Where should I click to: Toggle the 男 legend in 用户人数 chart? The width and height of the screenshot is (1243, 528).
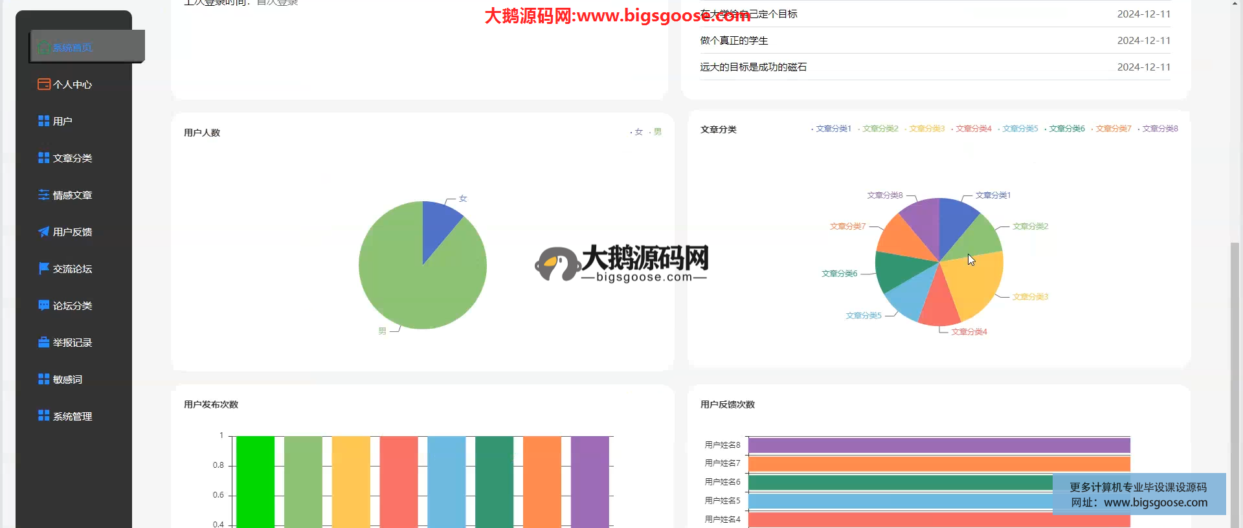point(656,132)
